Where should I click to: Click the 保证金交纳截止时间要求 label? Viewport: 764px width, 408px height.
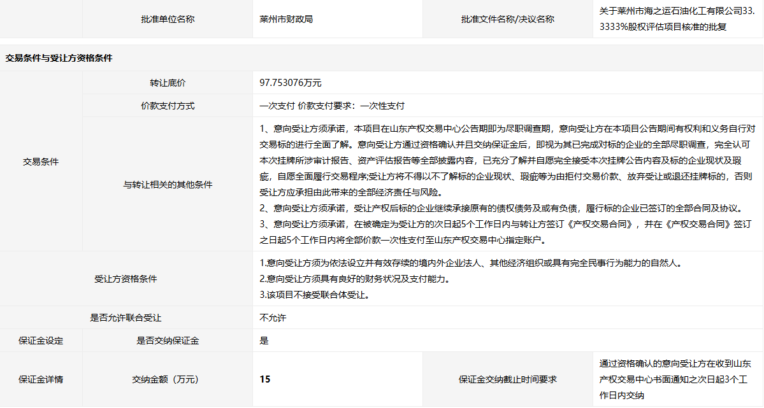pyautogui.click(x=507, y=379)
